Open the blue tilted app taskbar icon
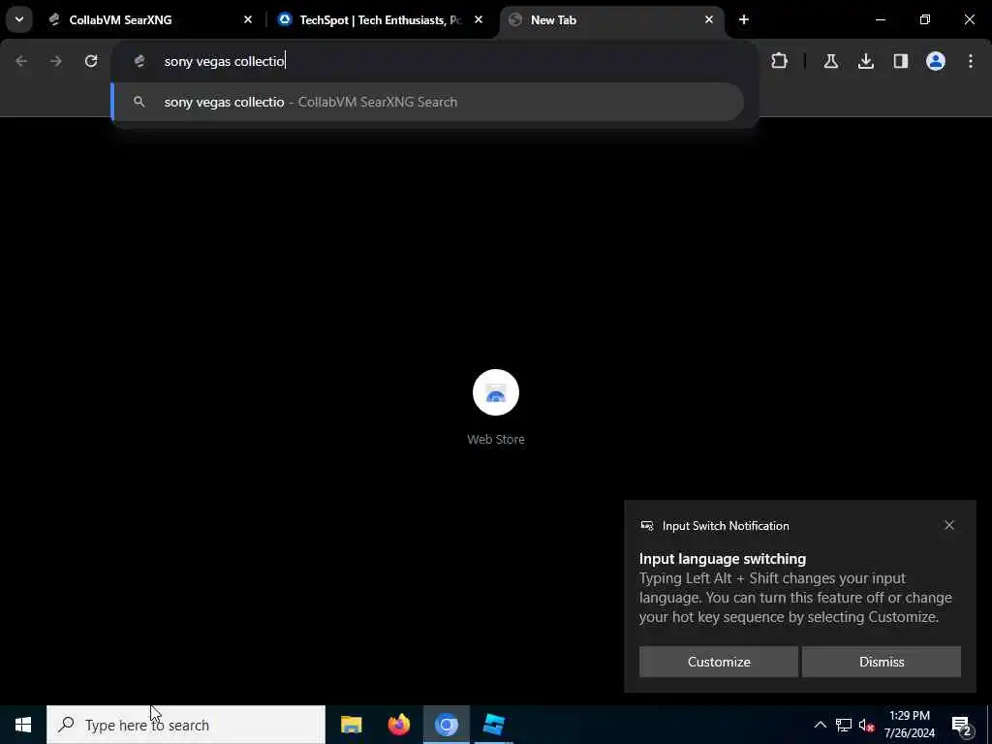This screenshot has width=992, height=744. click(493, 725)
